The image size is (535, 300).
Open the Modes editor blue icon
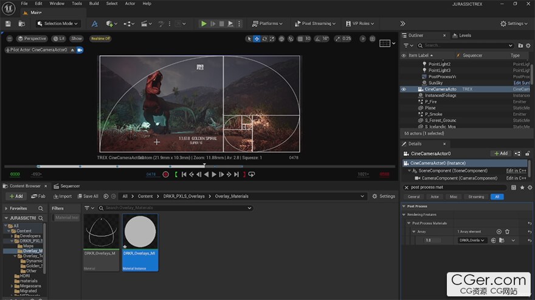94,24
